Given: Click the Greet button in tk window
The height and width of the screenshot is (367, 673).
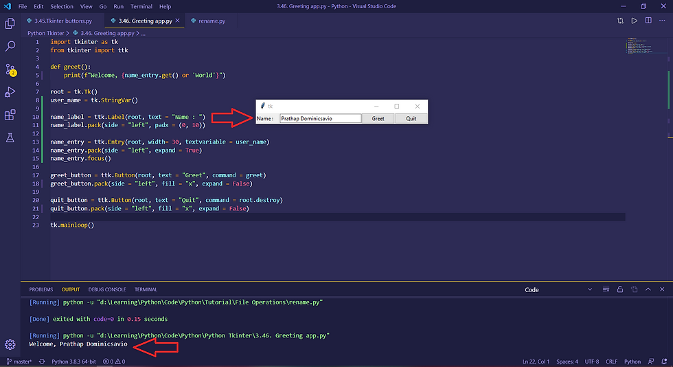Looking at the screenshot, I should [x=378, y=119].
